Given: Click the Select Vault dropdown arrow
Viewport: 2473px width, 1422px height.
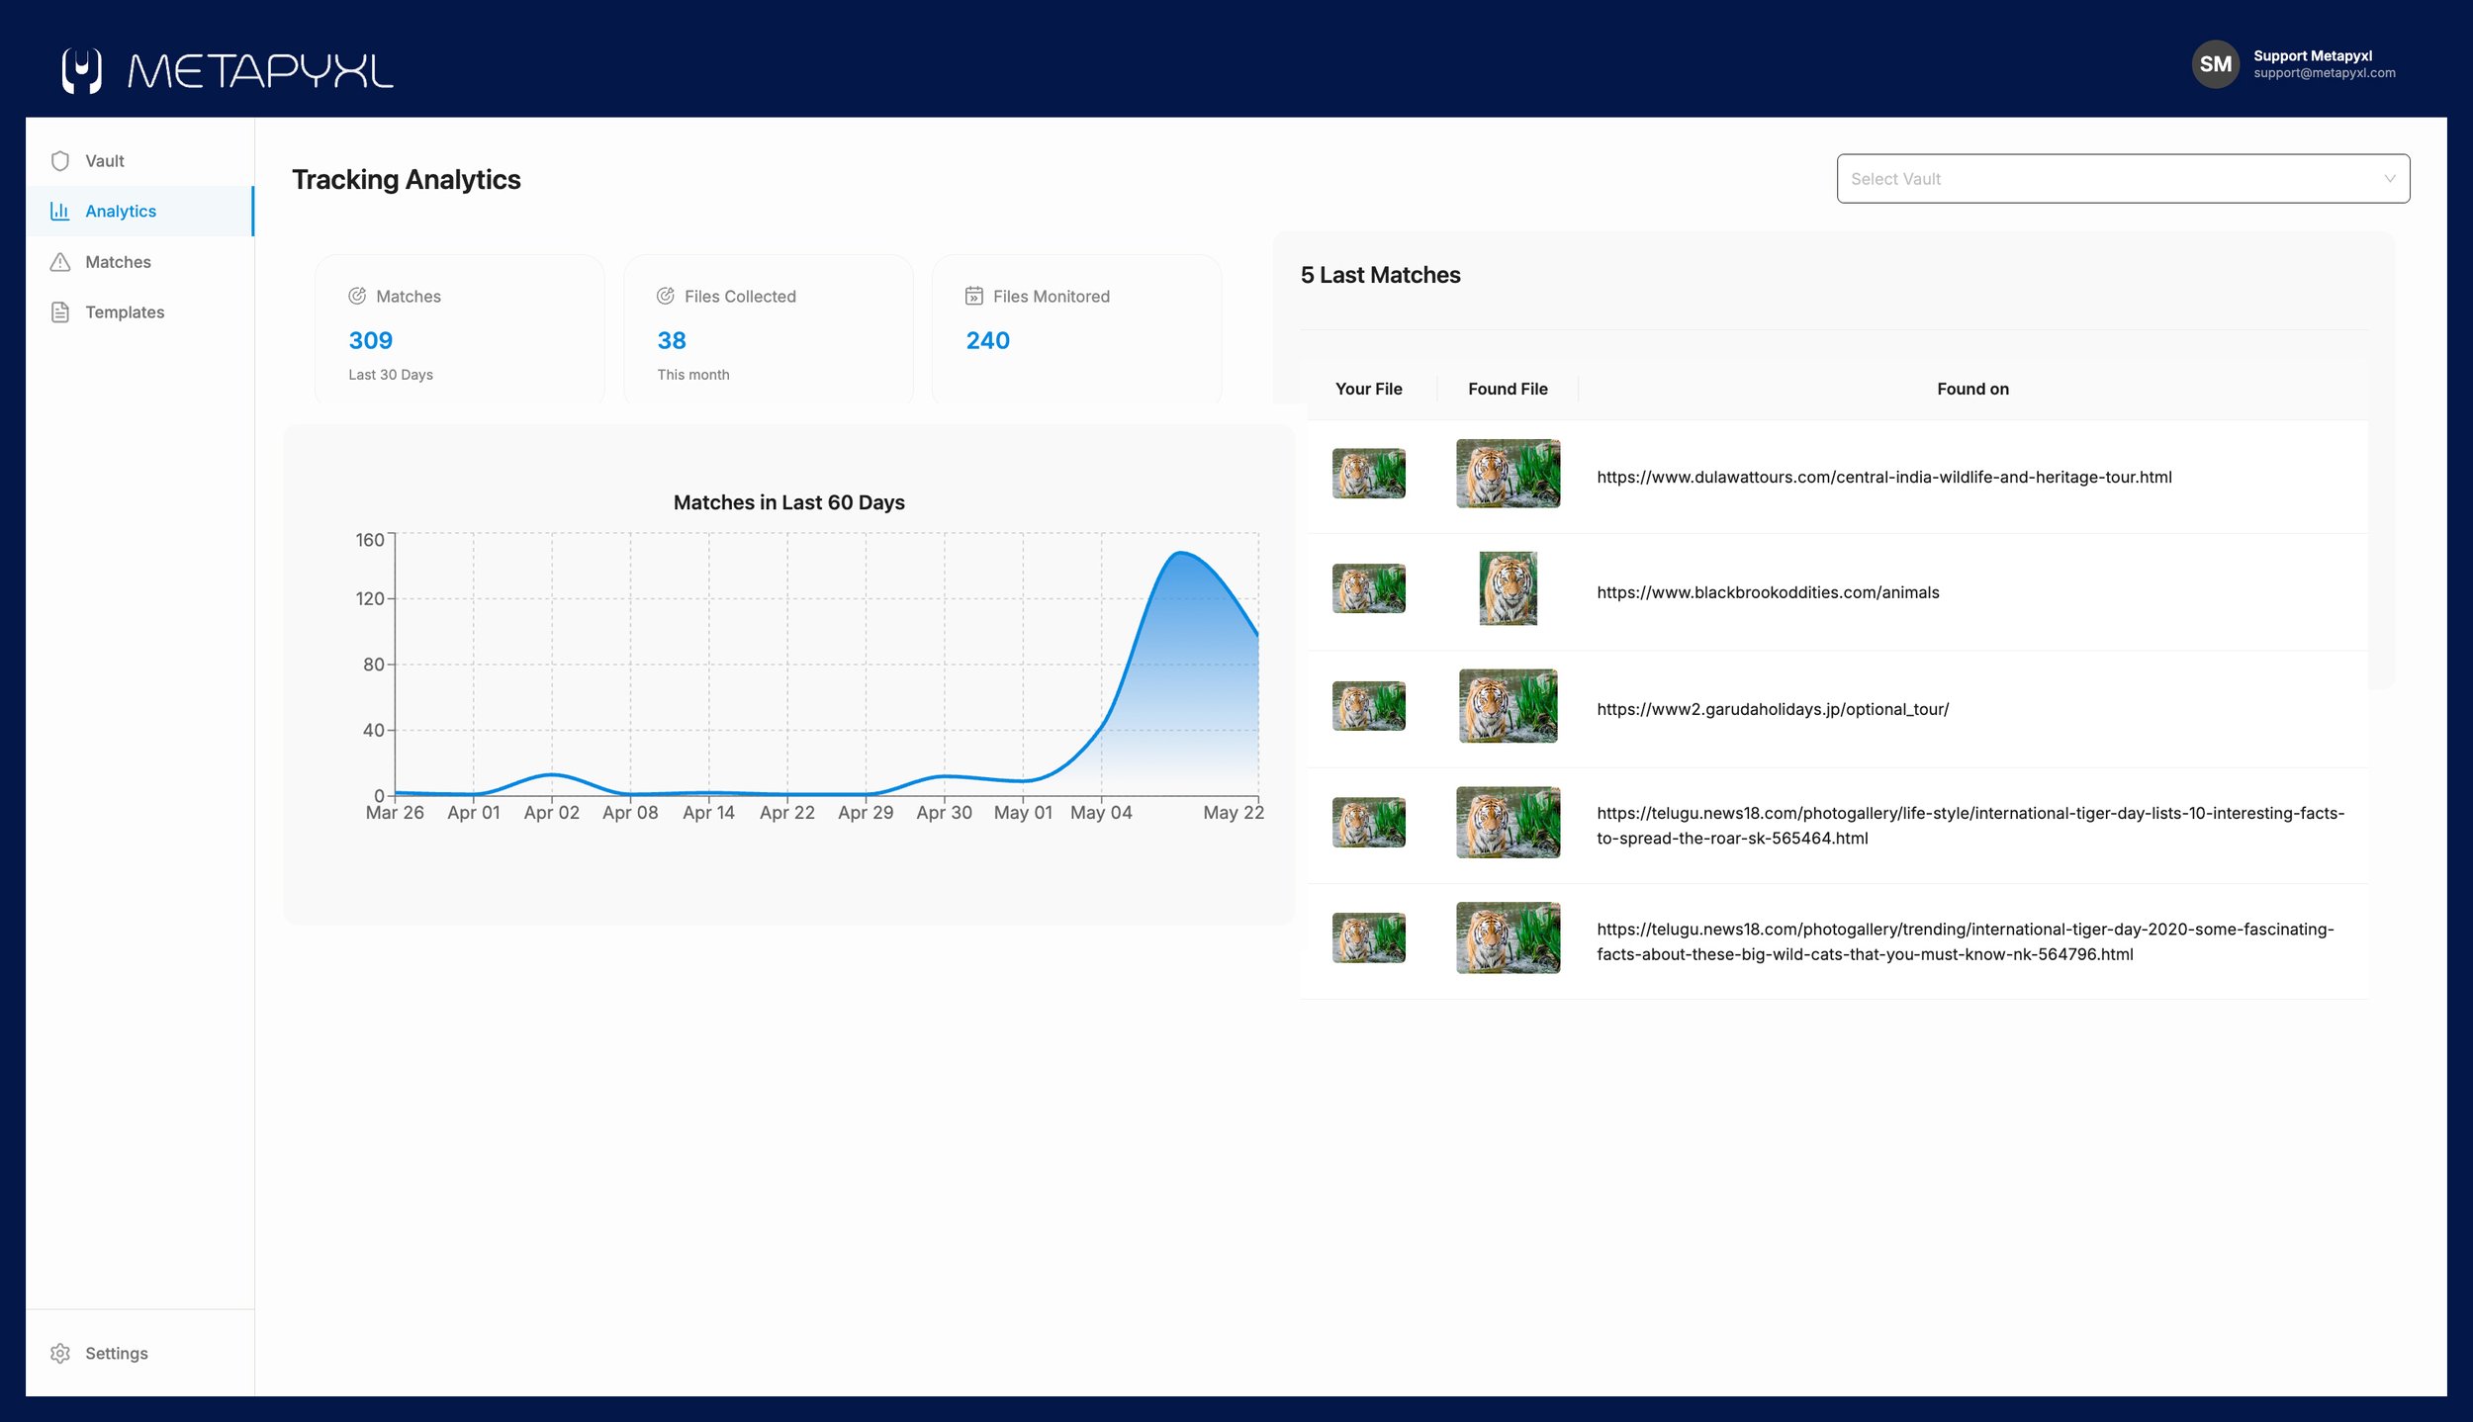Looking at the screenshot, I should [2389, 179].
